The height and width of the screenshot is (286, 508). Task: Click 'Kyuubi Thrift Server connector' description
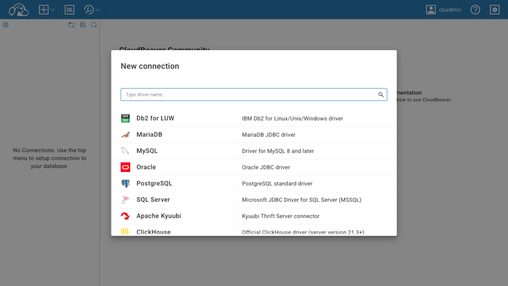point(281,216)
